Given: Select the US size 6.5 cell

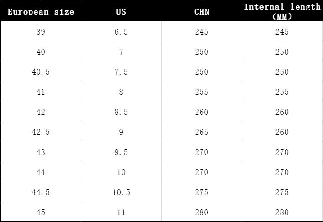Looking at the screenshot, I should [x=121, y=32].
